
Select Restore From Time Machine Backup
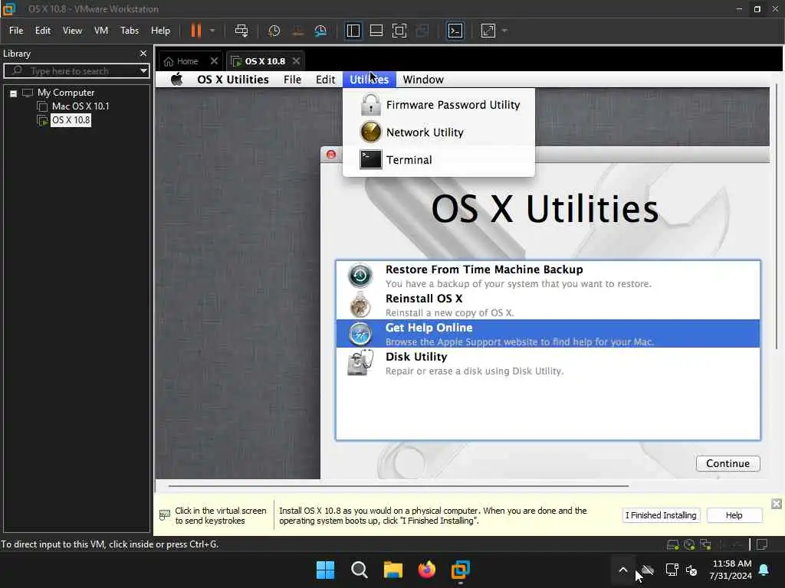coord(547,276)
